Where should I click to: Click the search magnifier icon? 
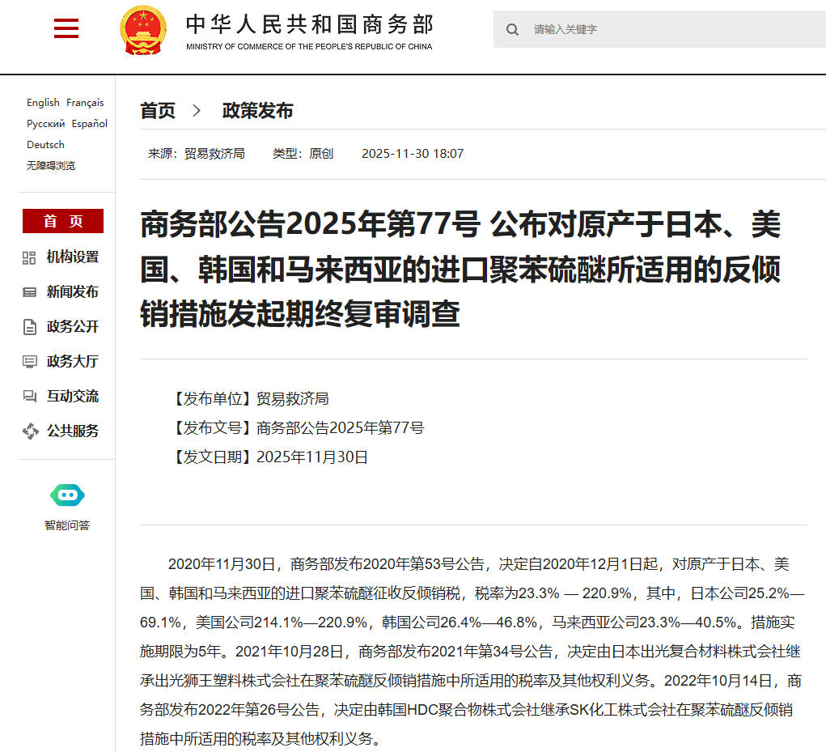click(x=512, y=30)
